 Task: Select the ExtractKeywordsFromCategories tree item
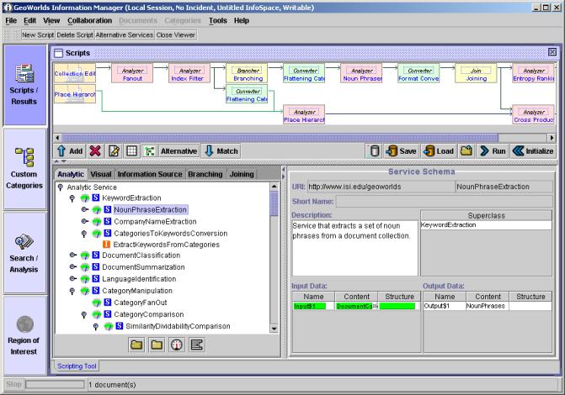coord(166,245)
